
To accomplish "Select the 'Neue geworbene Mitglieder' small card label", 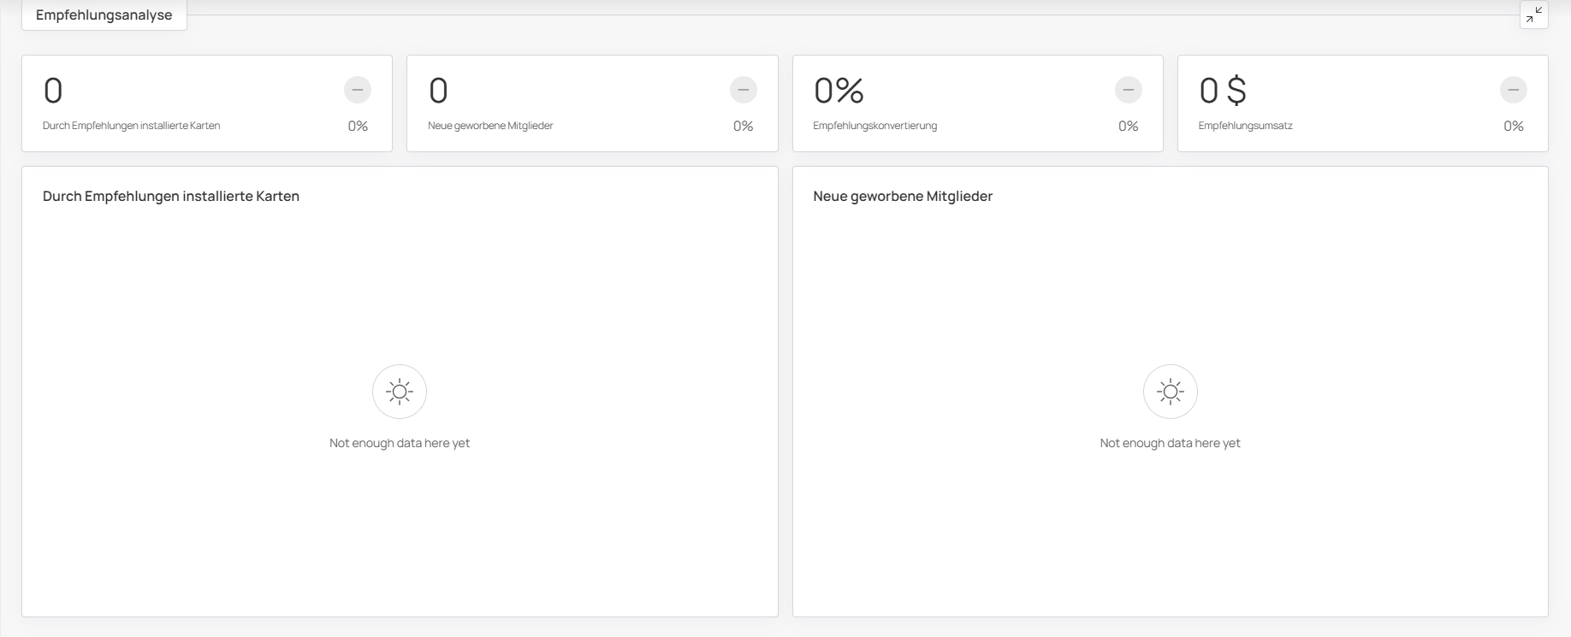I will [490, 126].
